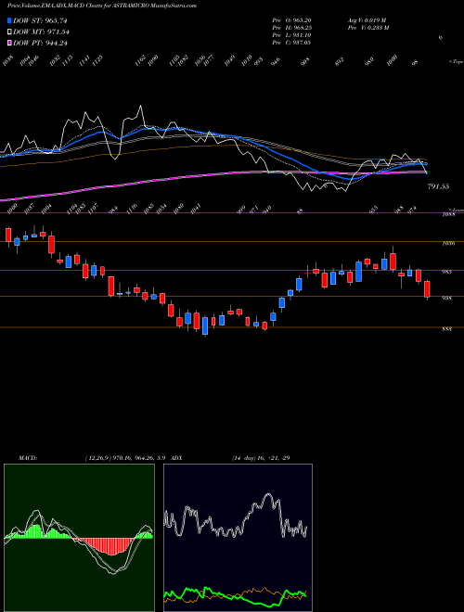Select the DOW ST: 965.74 label

pyautogui.click(x=41, y=20)
